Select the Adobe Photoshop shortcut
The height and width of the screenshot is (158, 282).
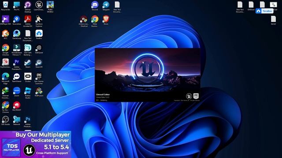point(28,122)
